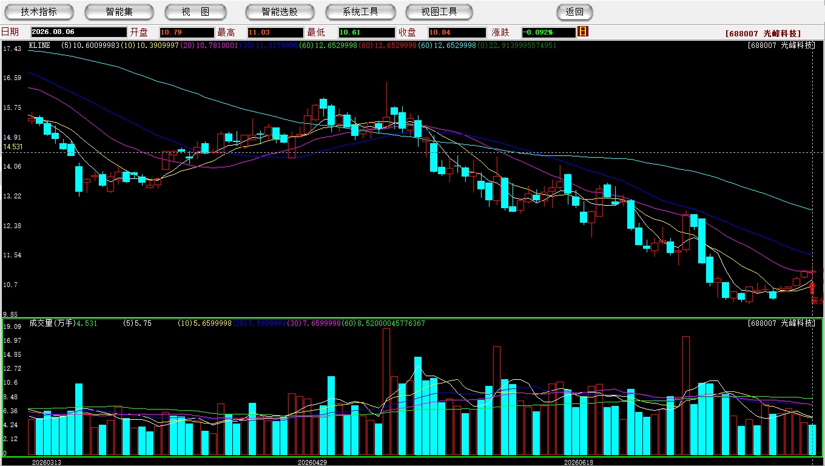Click the 开盘 value field 10.79
This screenshot has height=466, width=825.
(x=187, y=32)
